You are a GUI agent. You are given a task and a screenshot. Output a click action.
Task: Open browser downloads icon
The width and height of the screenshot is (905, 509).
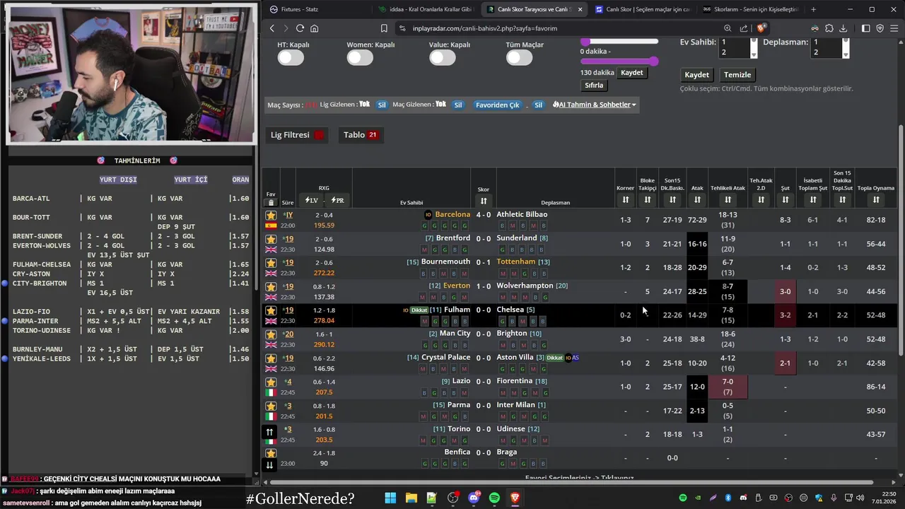point(843,28)
